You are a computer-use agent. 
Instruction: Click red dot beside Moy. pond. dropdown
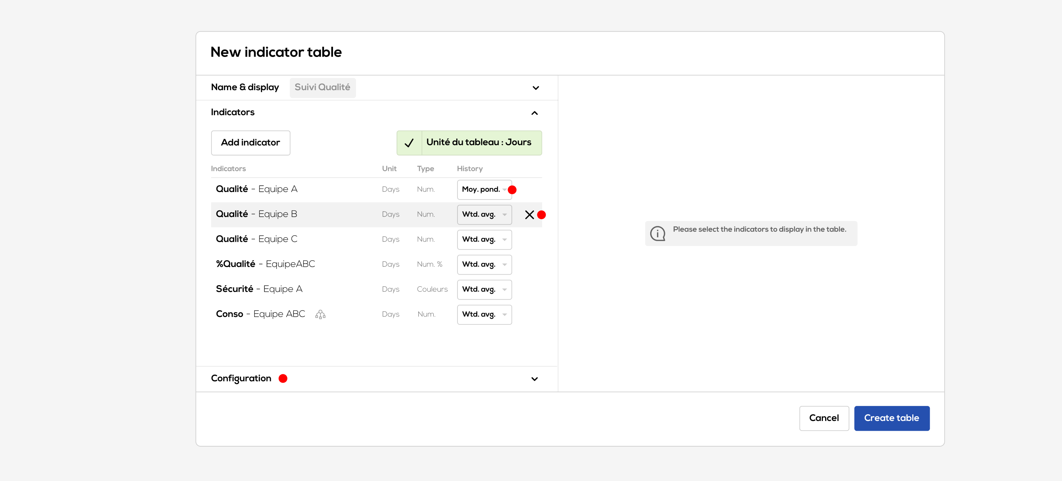coord(512,190)
